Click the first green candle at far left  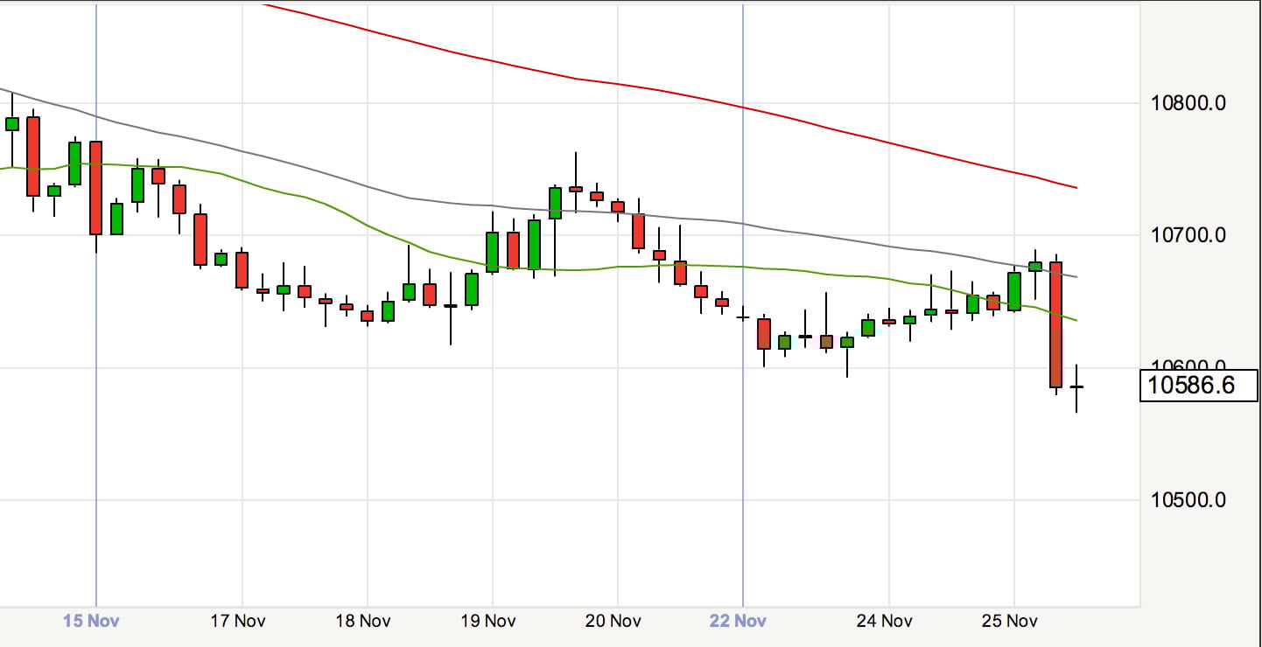point(12,124)
